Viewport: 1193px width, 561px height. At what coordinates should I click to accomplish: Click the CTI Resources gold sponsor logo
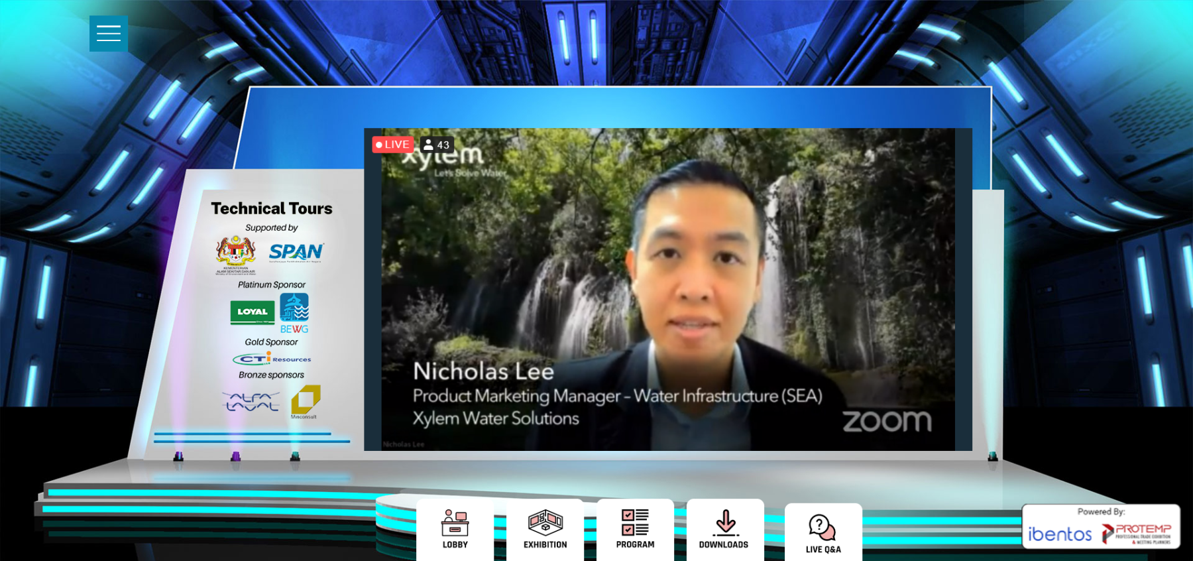coord(272,359)
